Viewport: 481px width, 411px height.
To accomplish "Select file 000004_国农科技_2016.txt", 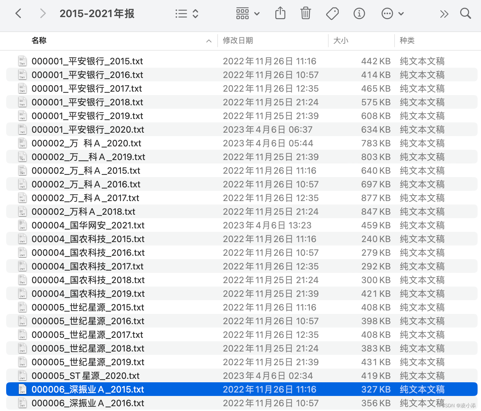I will [242, 252].
